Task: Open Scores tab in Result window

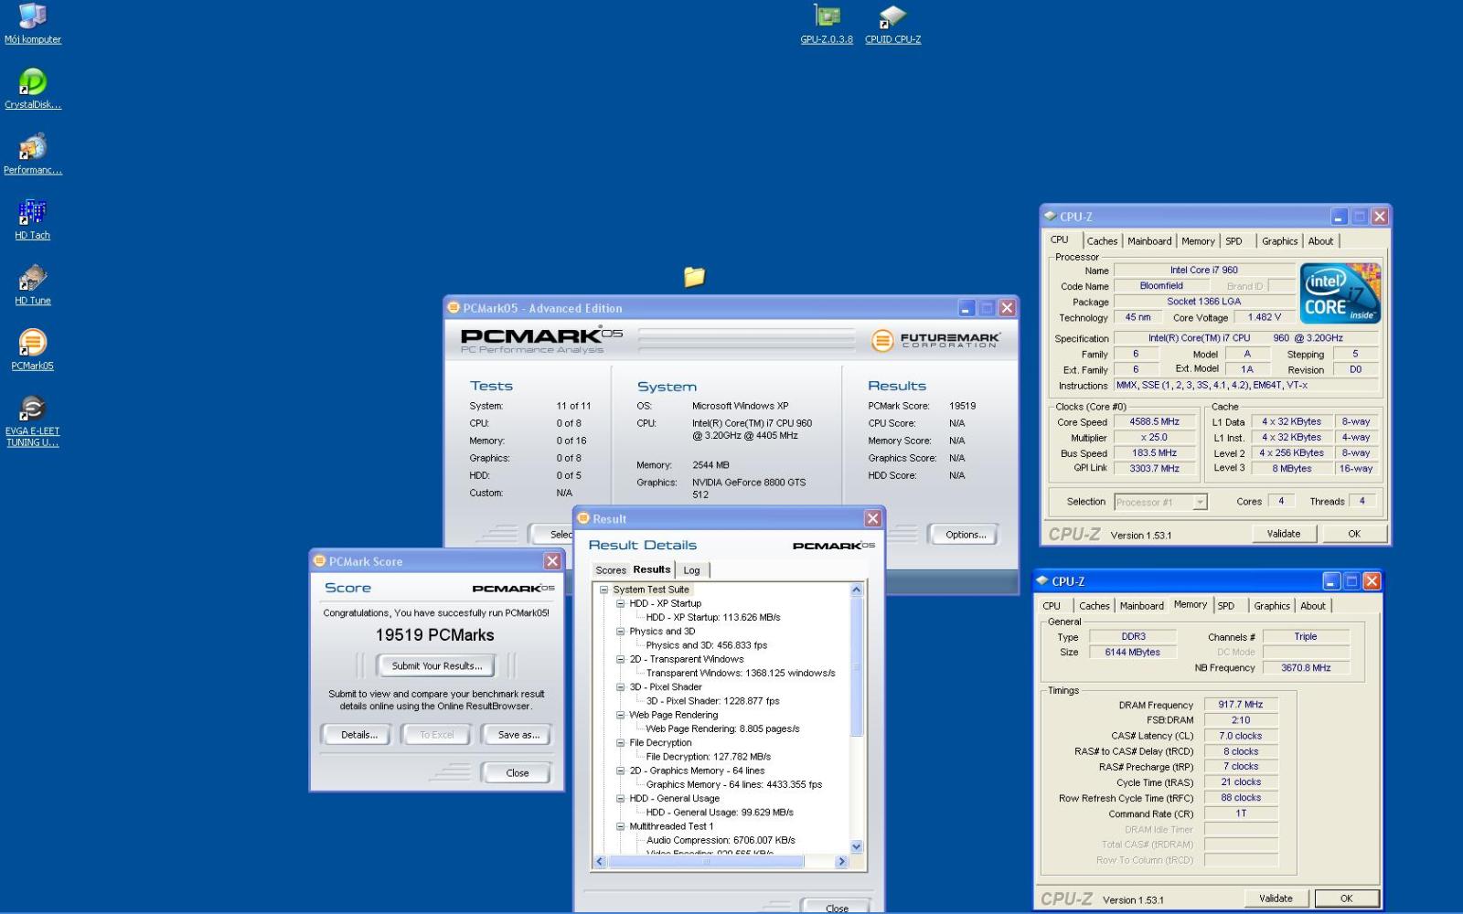Action: pos(611,570)
